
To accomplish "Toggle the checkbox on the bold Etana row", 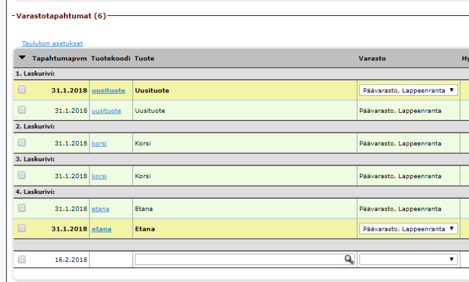I will pos(22,228).
